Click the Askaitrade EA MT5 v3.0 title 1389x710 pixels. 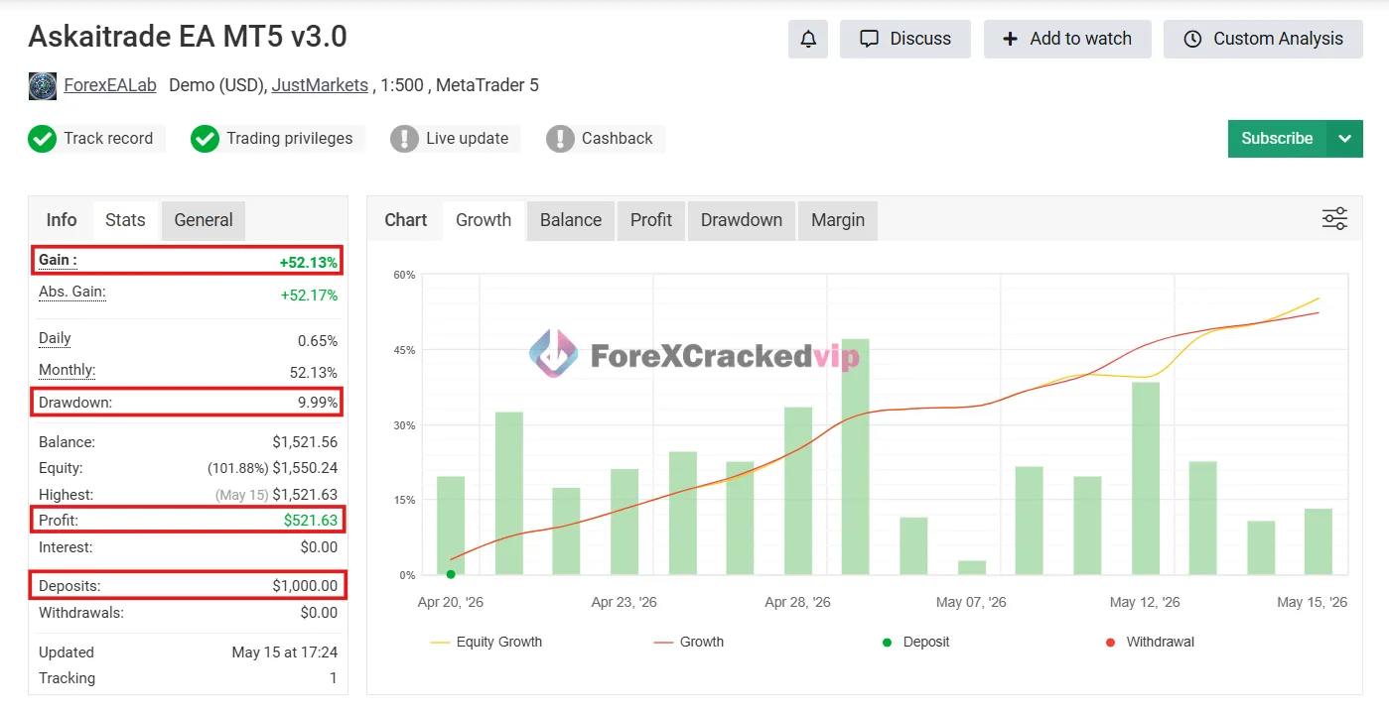coord(188,37)
